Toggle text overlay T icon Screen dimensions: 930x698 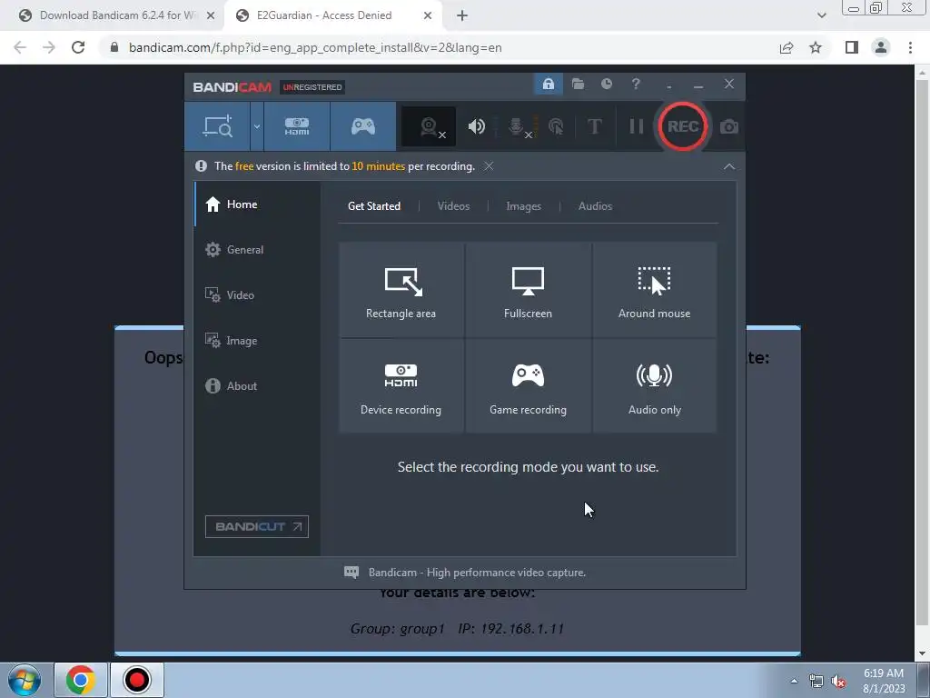click(x=594, y=126)
